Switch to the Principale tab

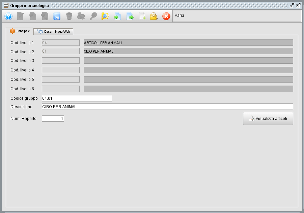[x=20, y=31]
